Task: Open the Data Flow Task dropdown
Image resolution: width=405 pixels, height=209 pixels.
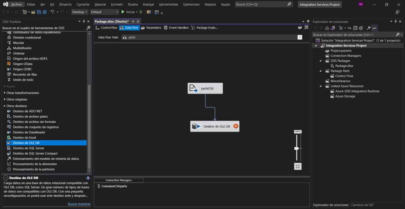Action: coord(299,37)
